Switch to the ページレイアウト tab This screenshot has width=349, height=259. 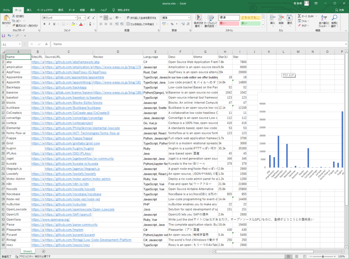(x=45, y=10)
